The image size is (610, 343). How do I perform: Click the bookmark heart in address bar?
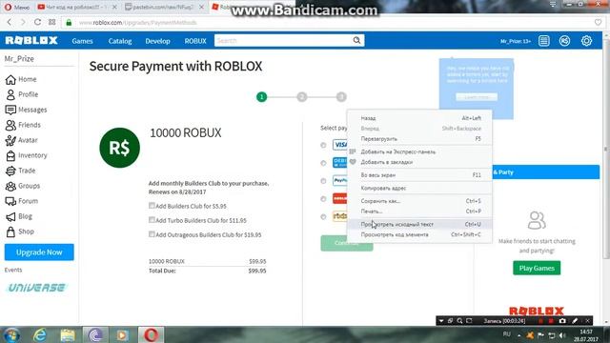pyautogui.click(x=598, y=22)
